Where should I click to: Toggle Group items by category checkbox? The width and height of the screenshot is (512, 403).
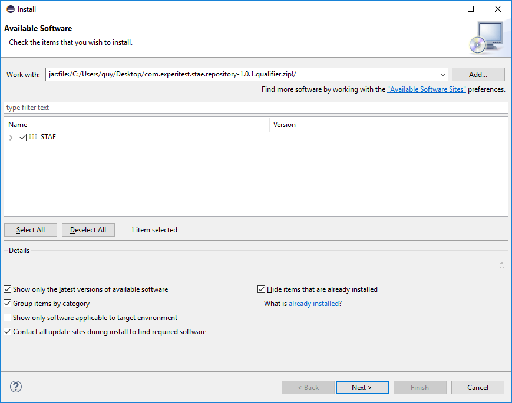[x=8, y=303]
